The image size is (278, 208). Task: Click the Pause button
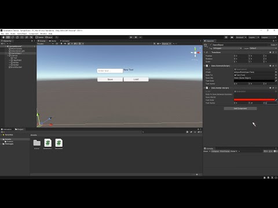(136, 37)
